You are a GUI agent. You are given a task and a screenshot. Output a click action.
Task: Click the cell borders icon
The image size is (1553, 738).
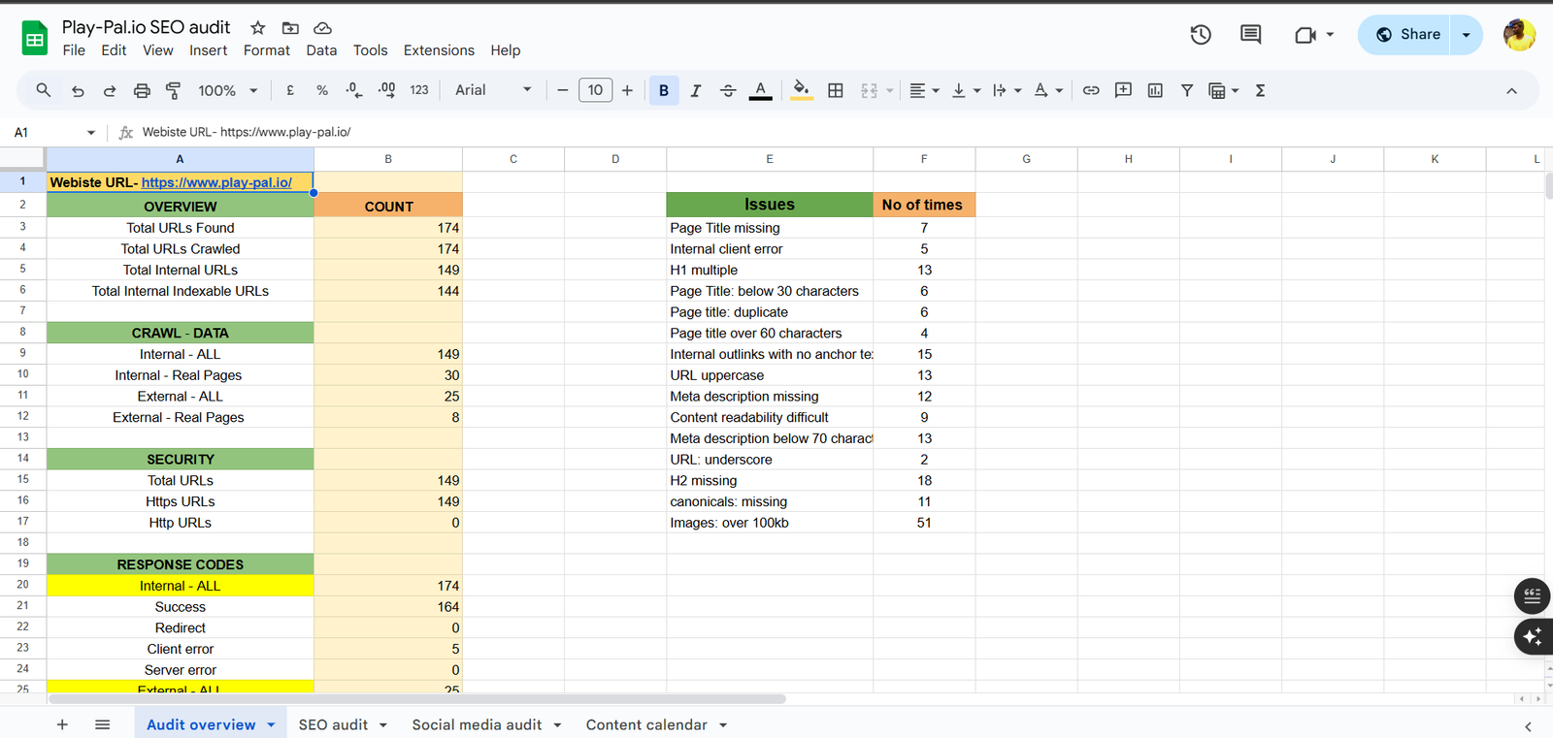[x=835, y=90]
